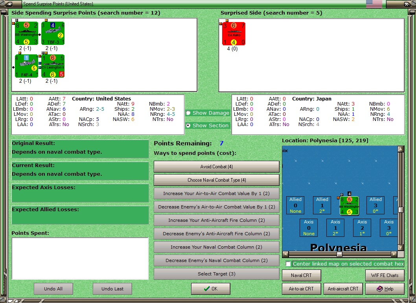The image size is (416, 303).
Task: Open the Air-to-air CRT chart
Action: click(x=302, y=289)
